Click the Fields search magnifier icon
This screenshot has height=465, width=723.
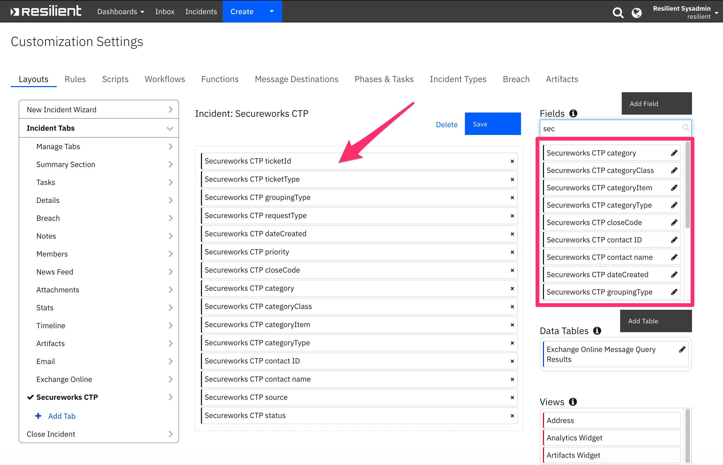(685, 128)
